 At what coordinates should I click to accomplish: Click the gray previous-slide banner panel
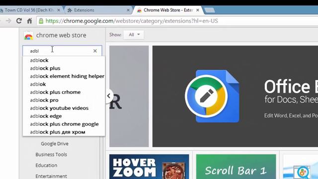tap(129, 96)
